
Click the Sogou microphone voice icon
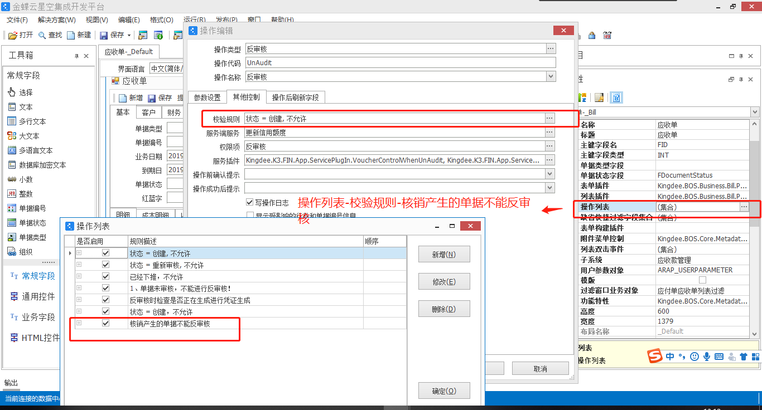click(707, 356)
